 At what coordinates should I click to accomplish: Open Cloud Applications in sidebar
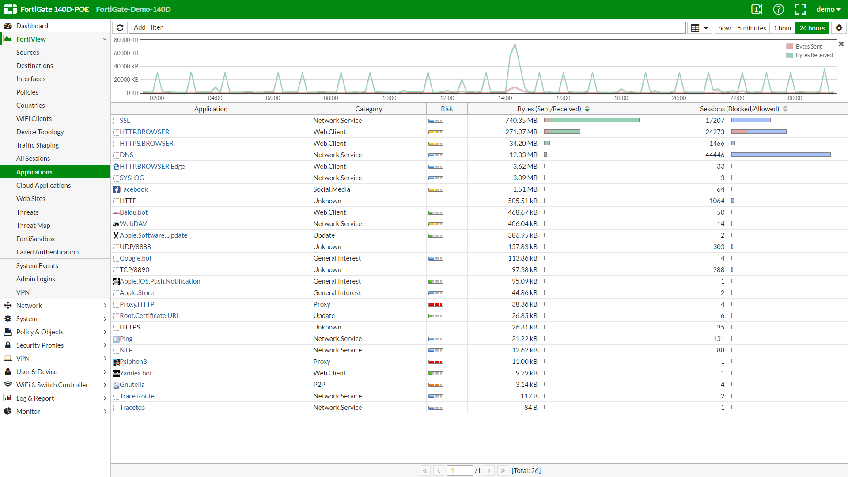tap(43, 185)
